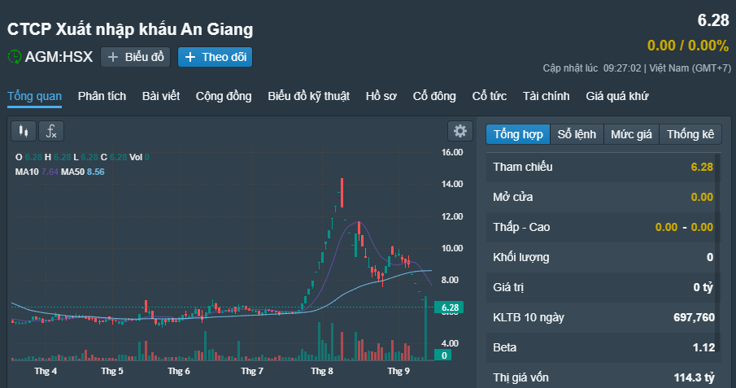Click the Khối lượng row label
The image size is (736, 388).
tap(521, 257)
